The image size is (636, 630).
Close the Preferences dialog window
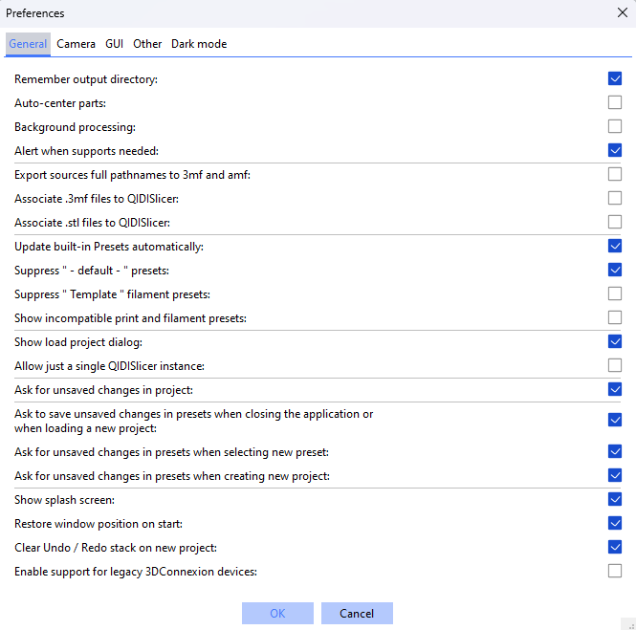(x=622, y=12)
